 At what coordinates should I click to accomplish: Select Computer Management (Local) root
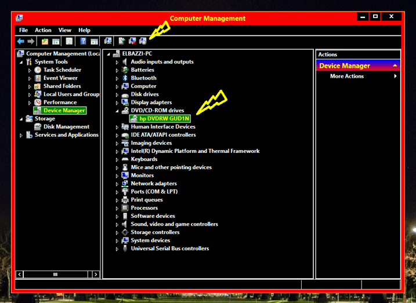point(63,53)
